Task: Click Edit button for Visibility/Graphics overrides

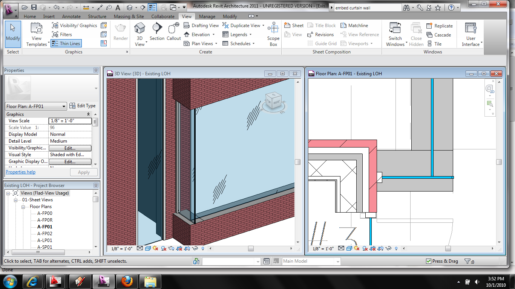Action: coord(70,148)
